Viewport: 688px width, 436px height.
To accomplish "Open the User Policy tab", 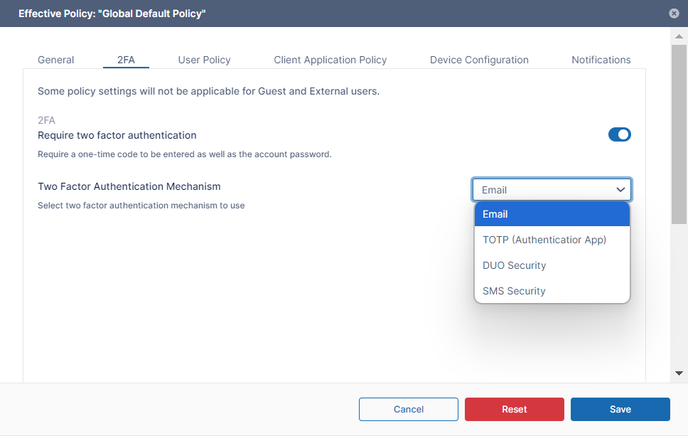I will (204, 60).
